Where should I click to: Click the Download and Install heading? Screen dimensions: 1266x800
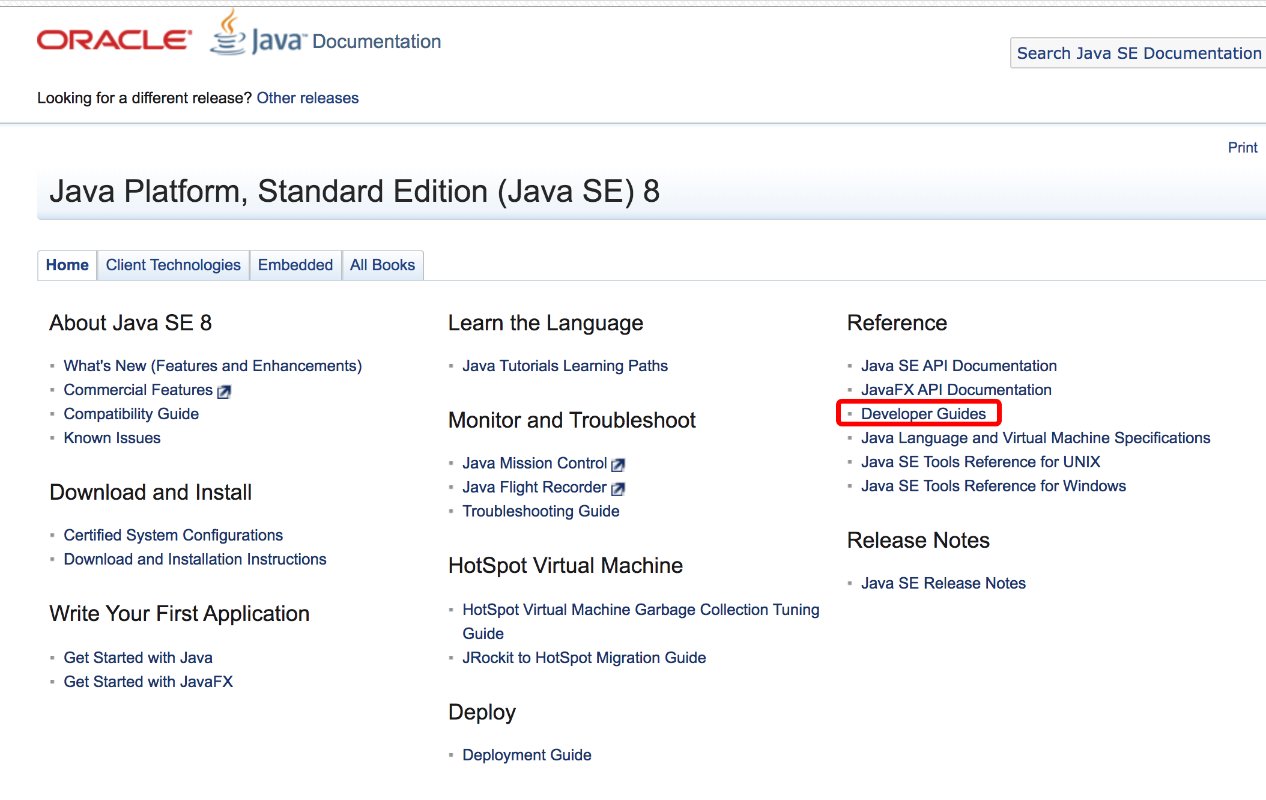[x=151, y=492]
